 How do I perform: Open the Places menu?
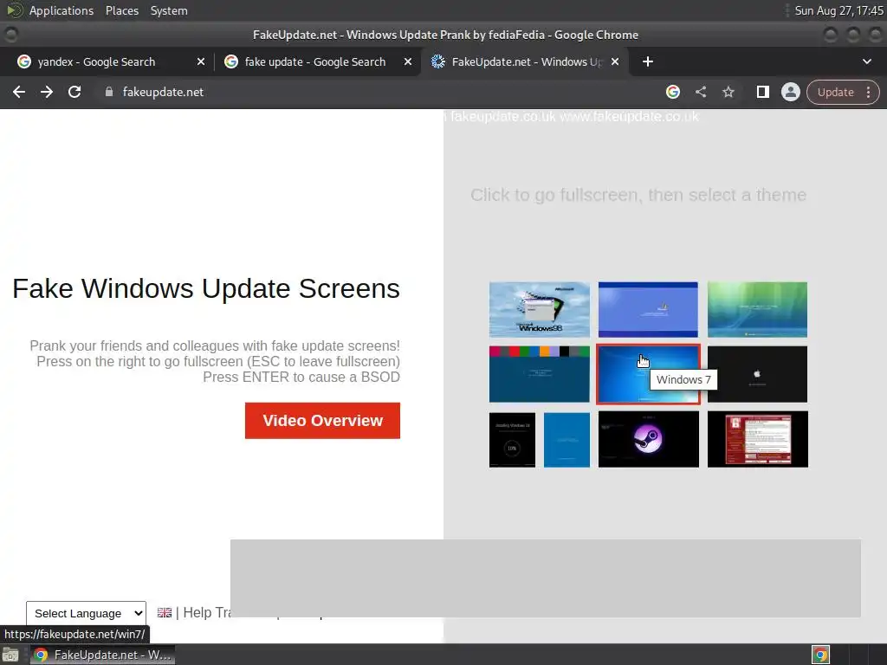point(121,10)
